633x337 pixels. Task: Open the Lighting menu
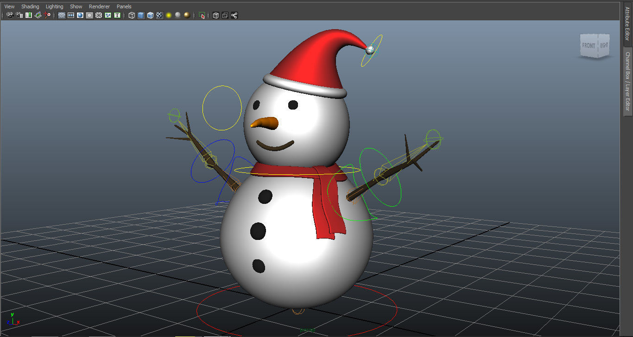pos(54,6)
